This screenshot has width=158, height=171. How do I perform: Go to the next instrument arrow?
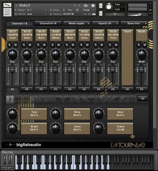tap(79, 5)
